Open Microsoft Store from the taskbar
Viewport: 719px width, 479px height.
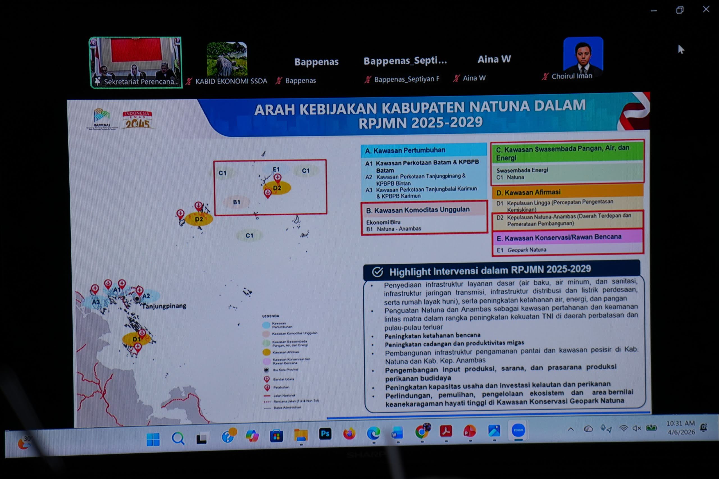[x=276, y=436]
